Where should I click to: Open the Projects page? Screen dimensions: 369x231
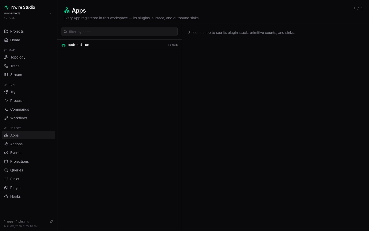(x=17, y=31)
